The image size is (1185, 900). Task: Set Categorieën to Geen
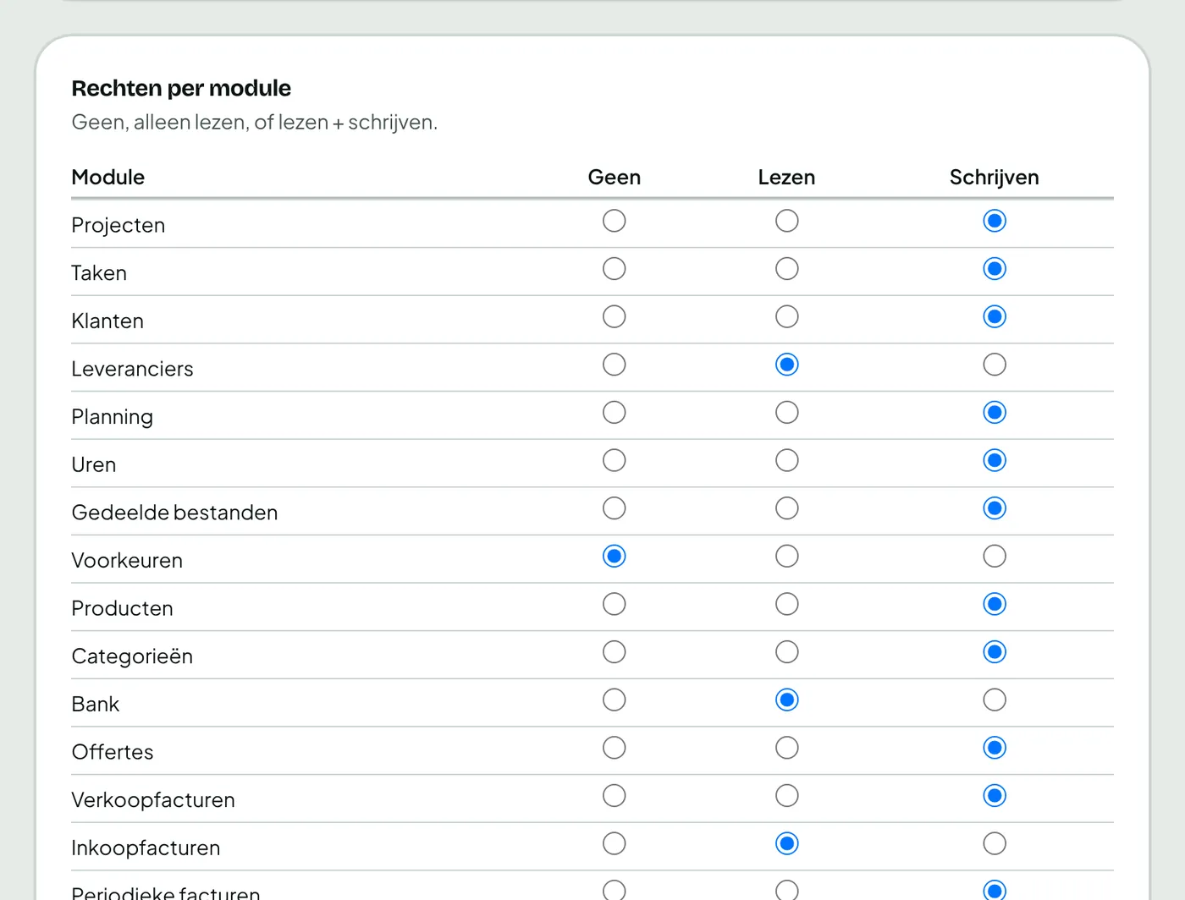(x=615, y=652)
